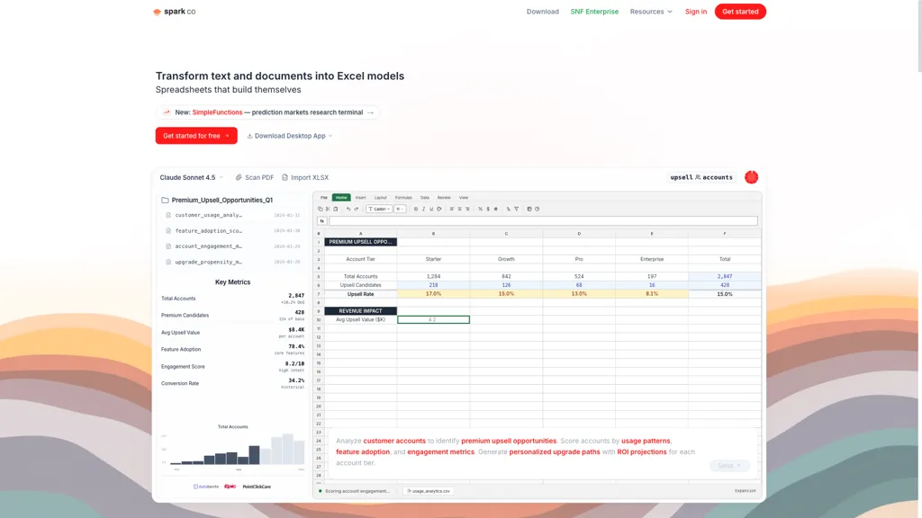The height and width of the screenshot is (518, 922).
Task: Click the undo arrow icon
Action: tap(348, 209)
